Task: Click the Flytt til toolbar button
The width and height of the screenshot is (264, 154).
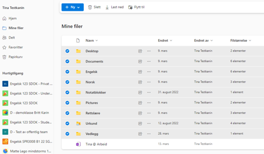Action: tap(136, 7)
